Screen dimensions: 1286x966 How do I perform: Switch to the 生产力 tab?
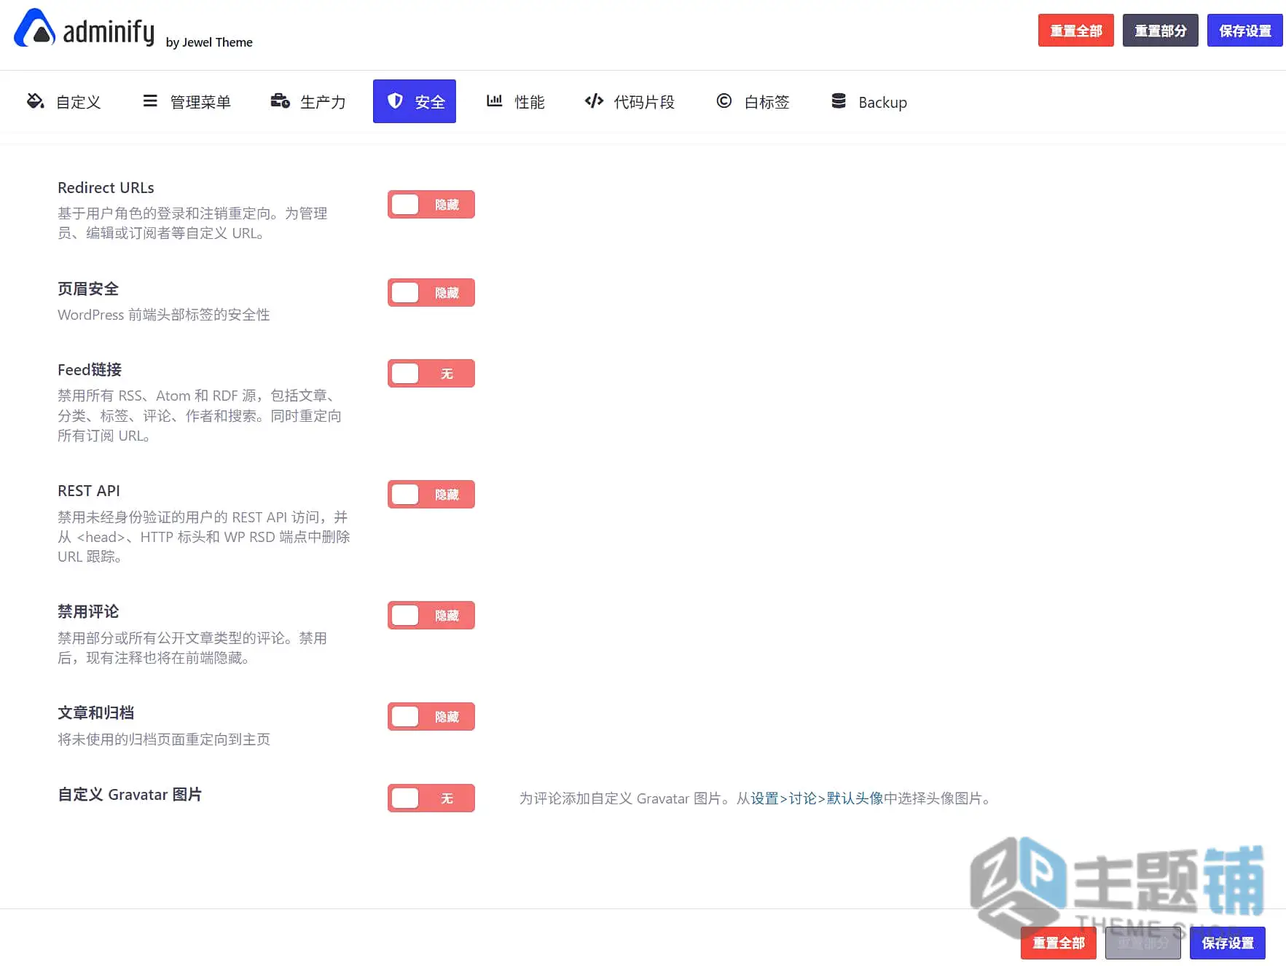[x=308, y=101]
